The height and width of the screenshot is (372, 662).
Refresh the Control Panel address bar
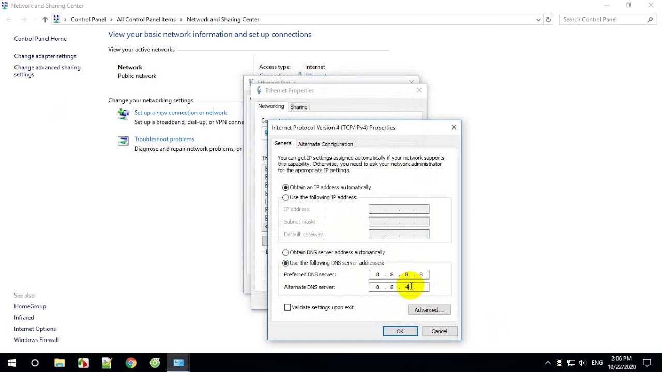(548, 19)
